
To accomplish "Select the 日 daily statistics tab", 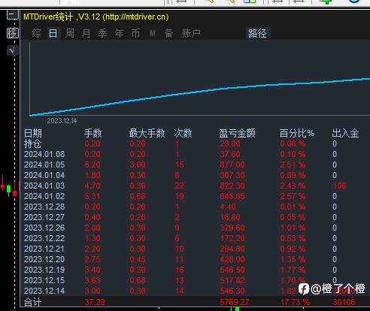I will [x=53, y=33].
